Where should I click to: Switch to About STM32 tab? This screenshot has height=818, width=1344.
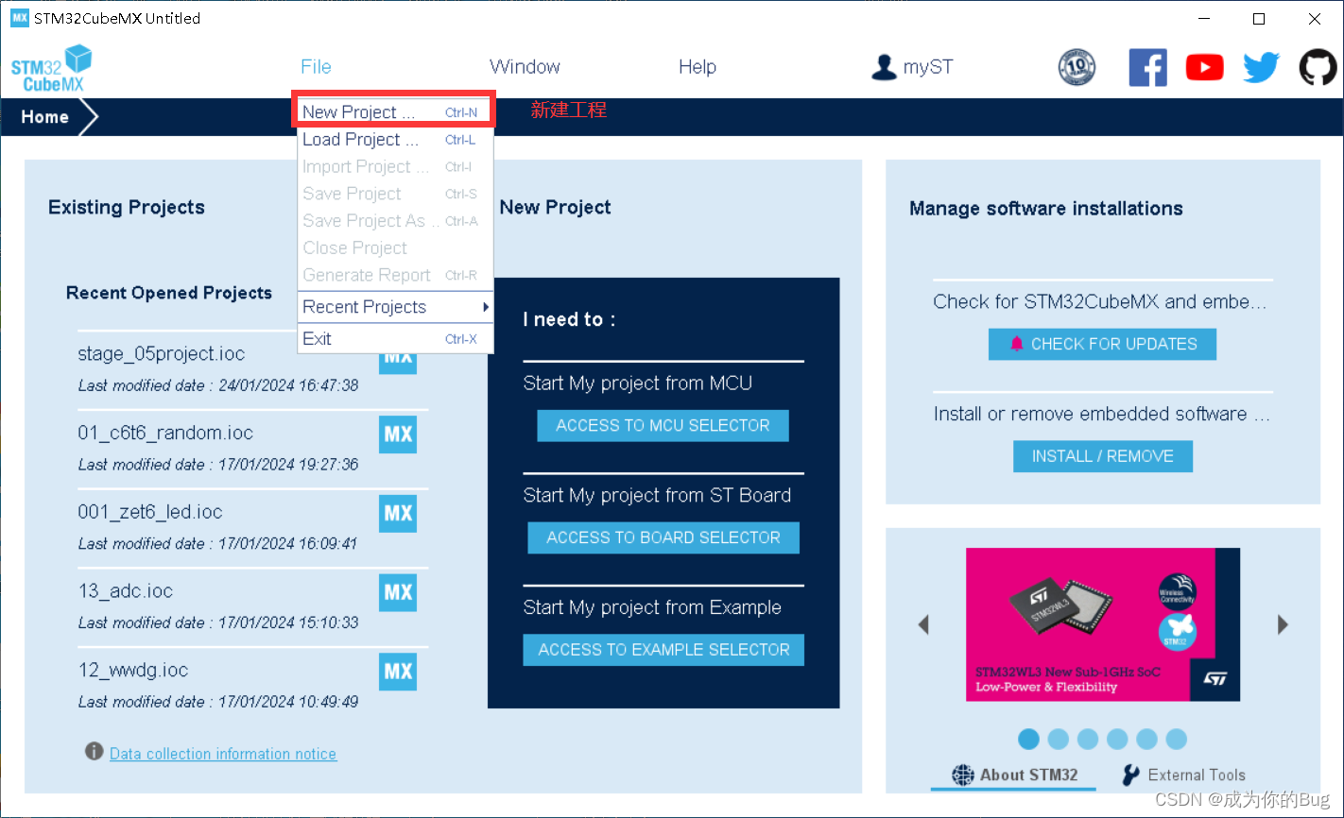pos(1015,775)
